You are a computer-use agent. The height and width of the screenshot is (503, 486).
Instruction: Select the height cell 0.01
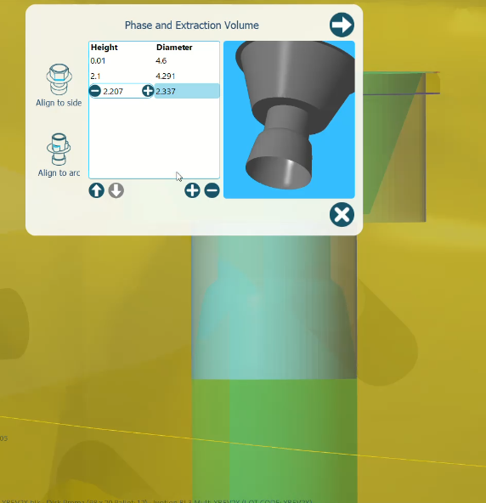(x=121, y=61)
